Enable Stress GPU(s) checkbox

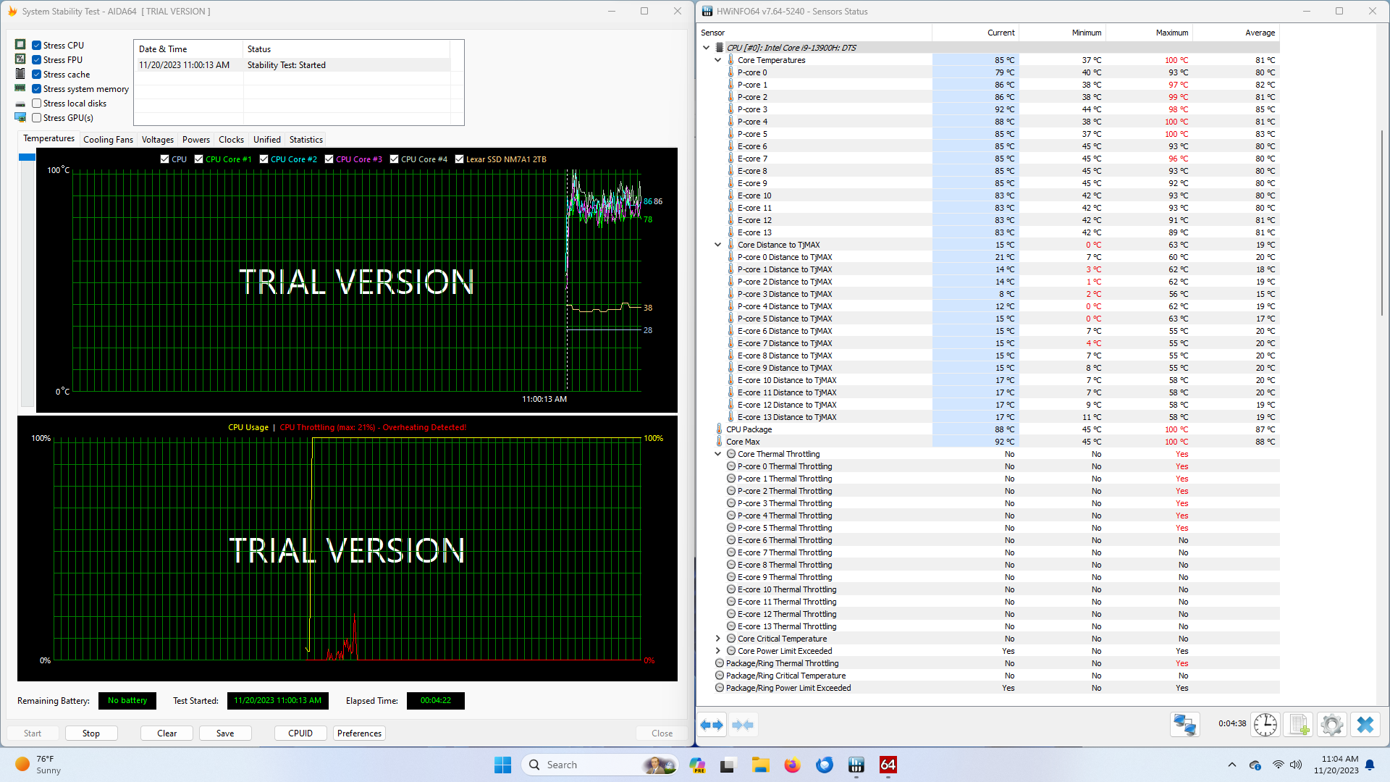(36, 117)
